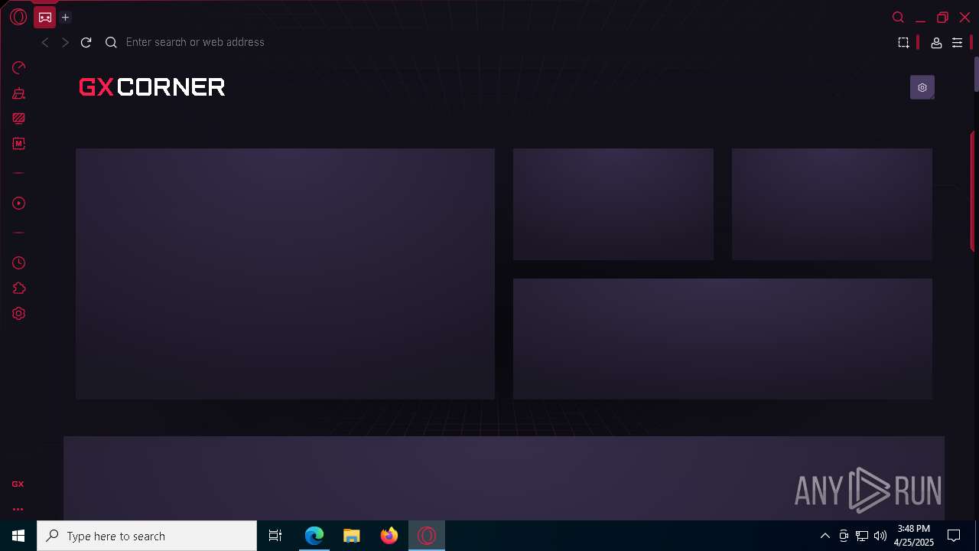Click the GX icon at sidebar bottom
This screenshot has width=979, height=551.
[18, 484]
